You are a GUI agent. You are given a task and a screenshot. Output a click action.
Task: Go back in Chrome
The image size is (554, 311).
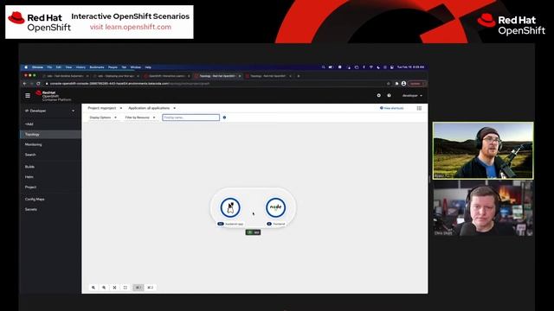pos(24,84)
